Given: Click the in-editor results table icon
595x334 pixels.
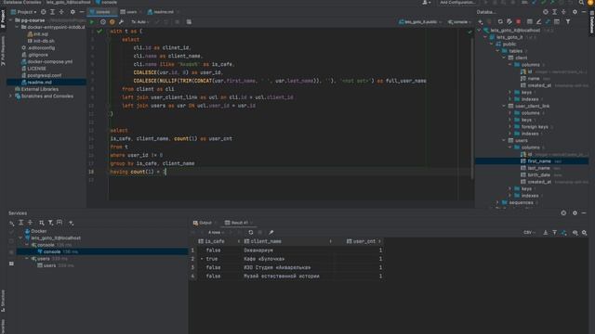Looking at the screenshot, I should point(189,22).
